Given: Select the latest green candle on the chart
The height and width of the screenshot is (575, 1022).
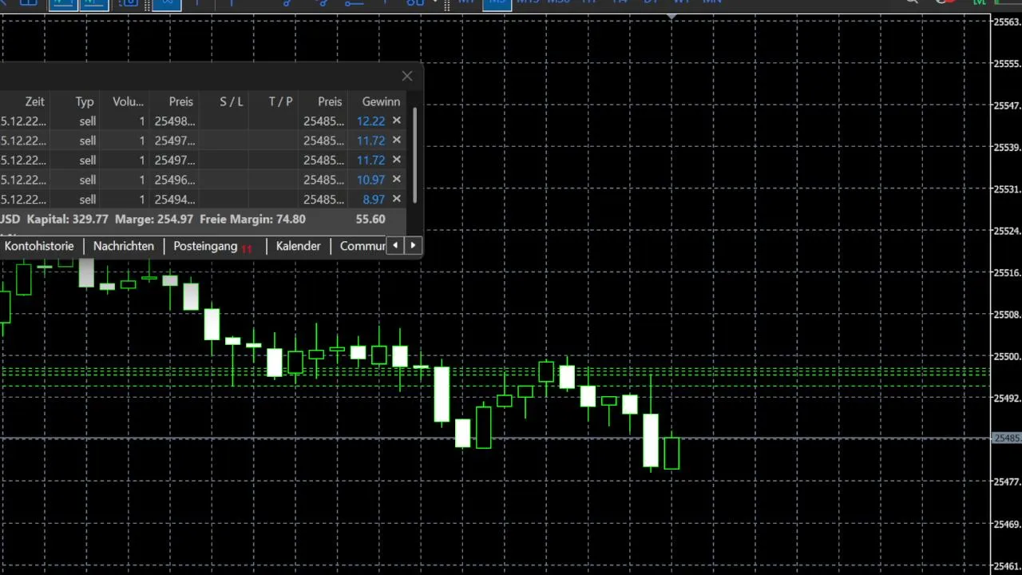Looking at the screenshot, I should point(671,453).
